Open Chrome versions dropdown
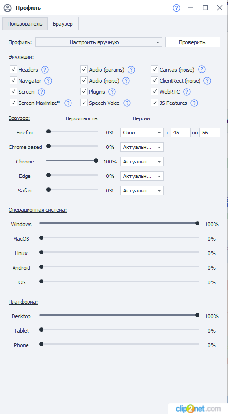The width and height of the screenshot is (228, 414). click(x=142, y=162)
